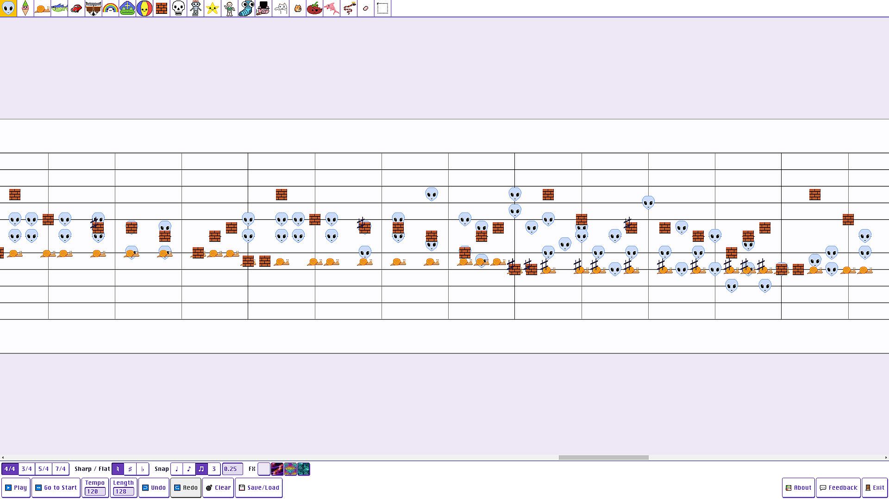Redo the last undone action

coord(186,487)
